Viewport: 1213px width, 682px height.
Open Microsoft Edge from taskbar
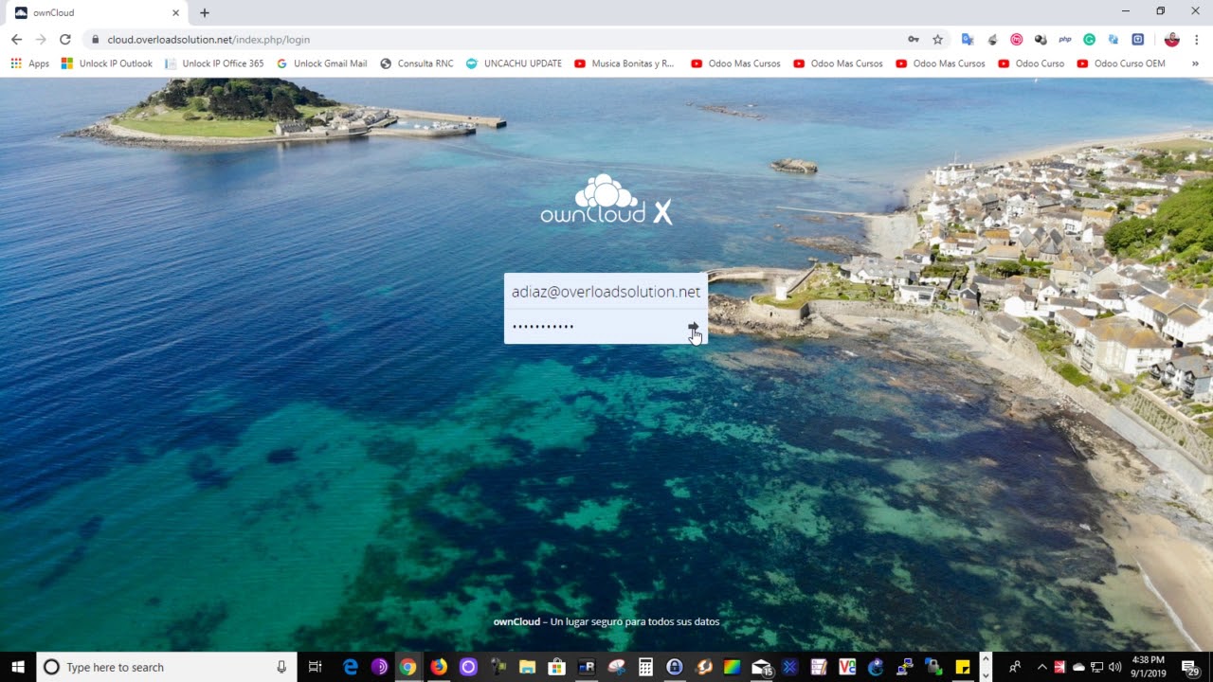[x=351, y=667]
